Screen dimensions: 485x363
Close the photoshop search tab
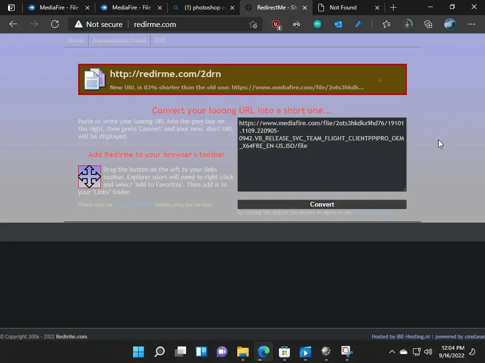click(x=232, y=8)
